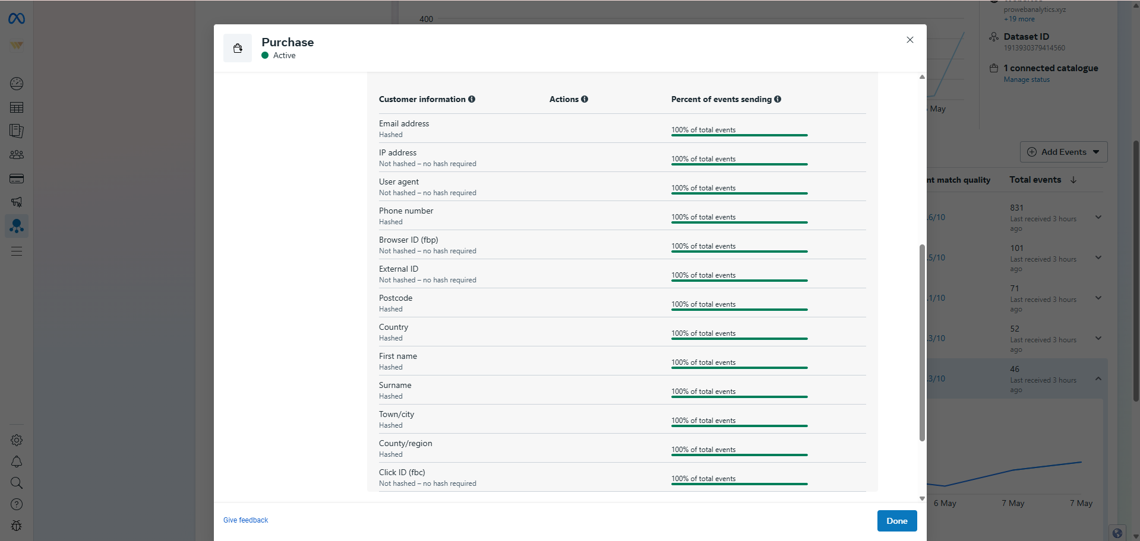
Task: Close the Purchase dialog
Action: click(x=910, y=40)
